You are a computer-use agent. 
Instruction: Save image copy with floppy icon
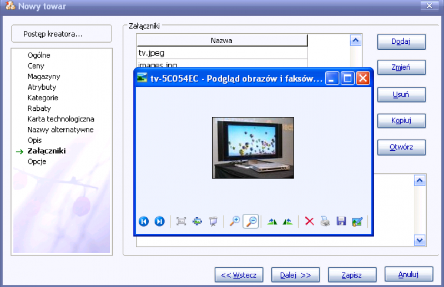(x=341, y=221)
